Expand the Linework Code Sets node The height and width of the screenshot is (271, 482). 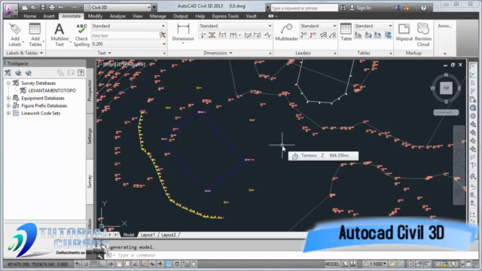[8, 113]
